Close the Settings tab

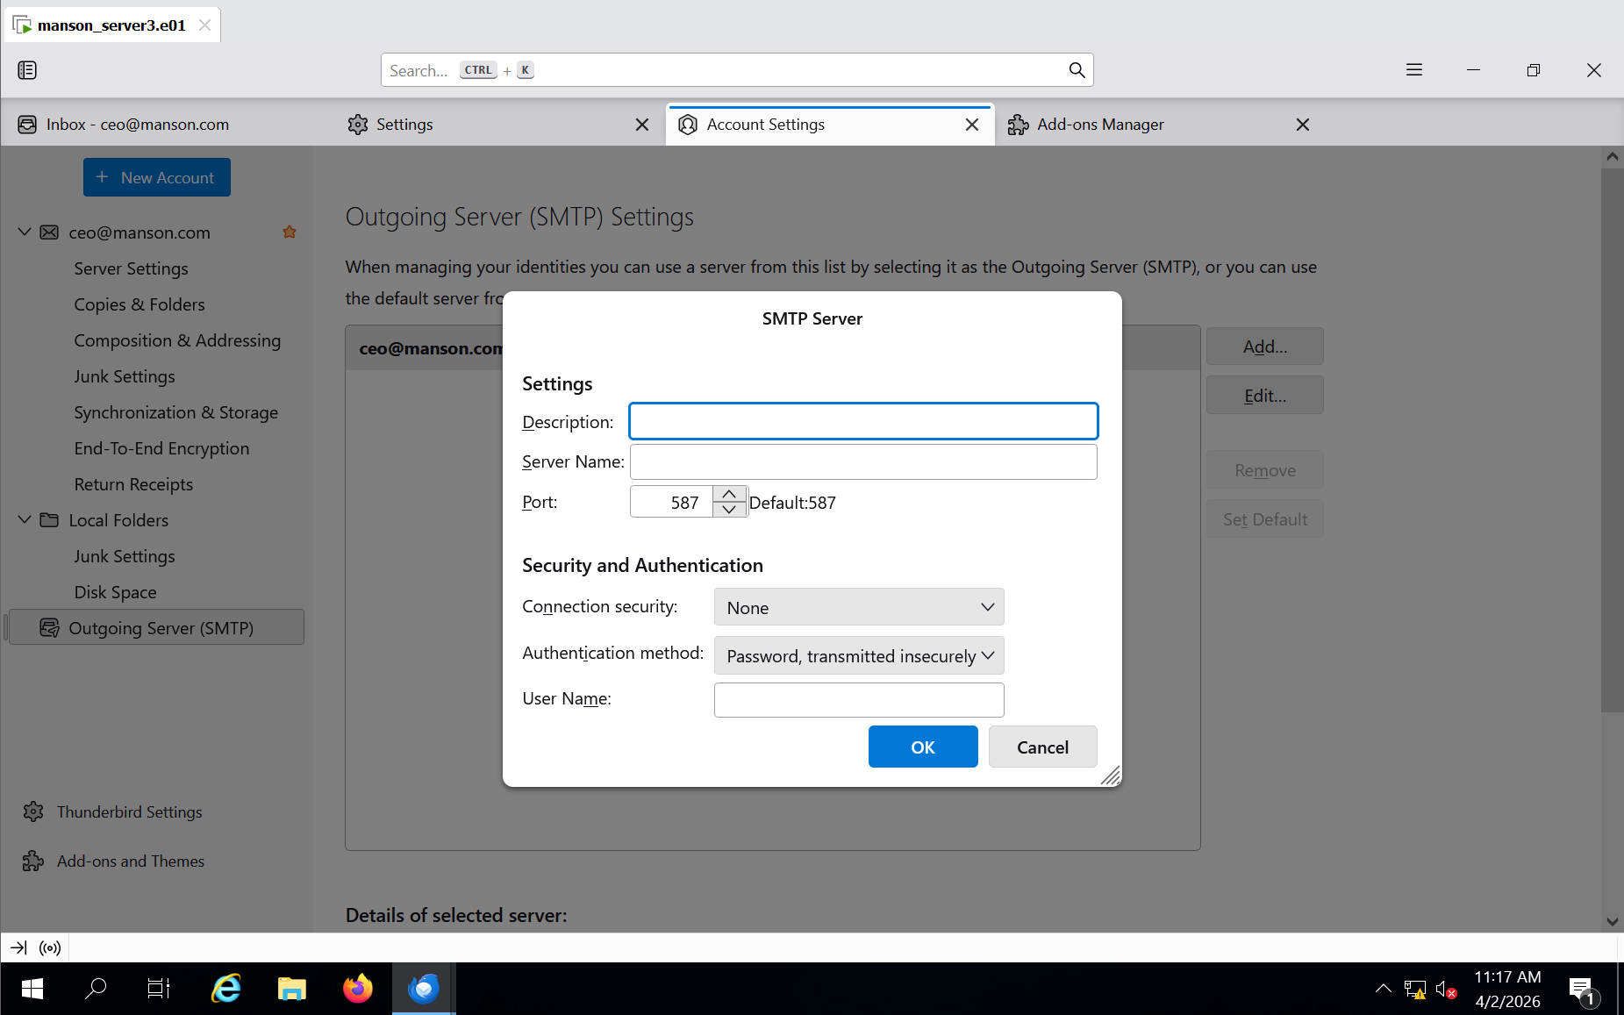tap(642, 125)
